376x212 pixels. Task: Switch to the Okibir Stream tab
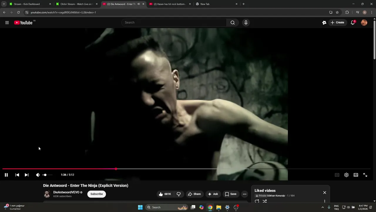[x=76, y=4]
